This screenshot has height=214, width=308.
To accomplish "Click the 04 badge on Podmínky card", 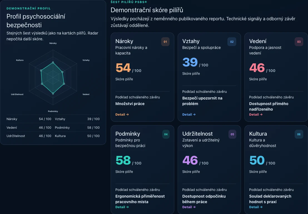I will tap(166, 134).
